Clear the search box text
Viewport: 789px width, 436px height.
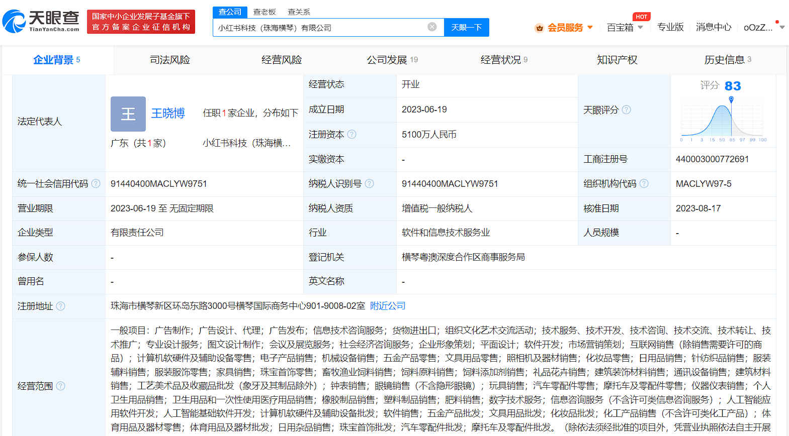pyautogui.click(x=432, y=27)
